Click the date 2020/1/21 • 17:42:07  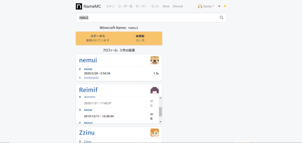tap(98, 103)
